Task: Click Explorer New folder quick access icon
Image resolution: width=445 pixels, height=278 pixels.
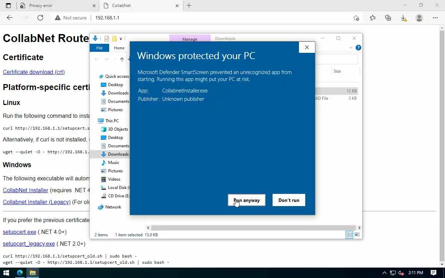Action: click(114, 39)
